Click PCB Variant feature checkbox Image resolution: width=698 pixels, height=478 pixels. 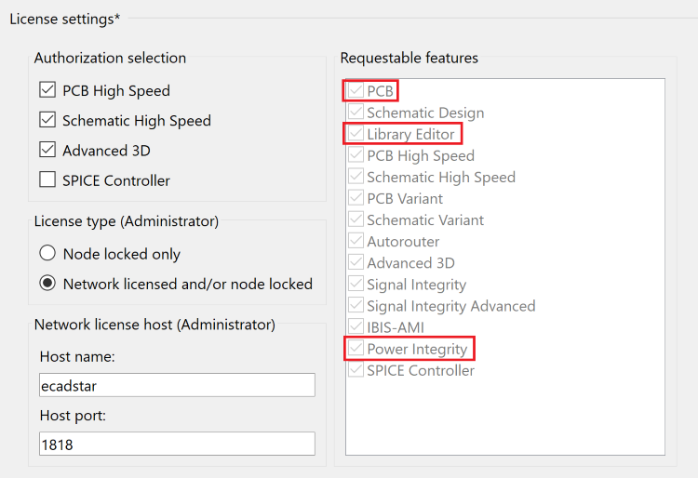[x=356, y=198]
